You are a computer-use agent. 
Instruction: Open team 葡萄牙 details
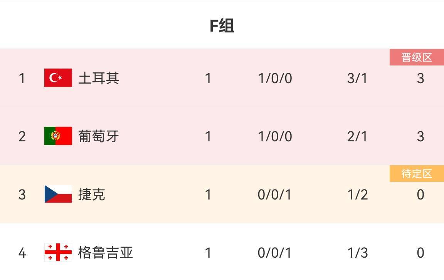[99, 136]
